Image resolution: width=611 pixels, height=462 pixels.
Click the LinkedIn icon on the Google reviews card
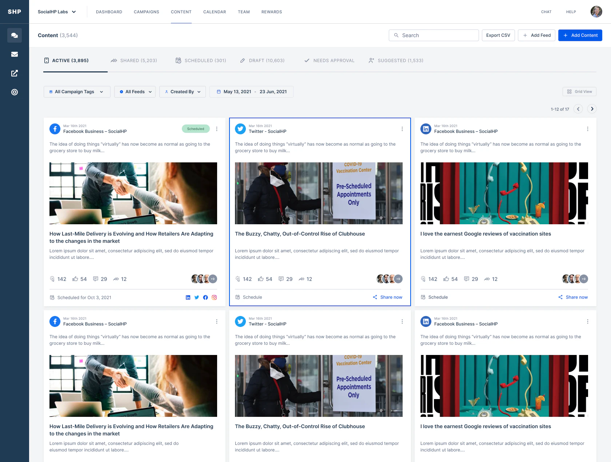pyautogui.click(x=426, y=129)
